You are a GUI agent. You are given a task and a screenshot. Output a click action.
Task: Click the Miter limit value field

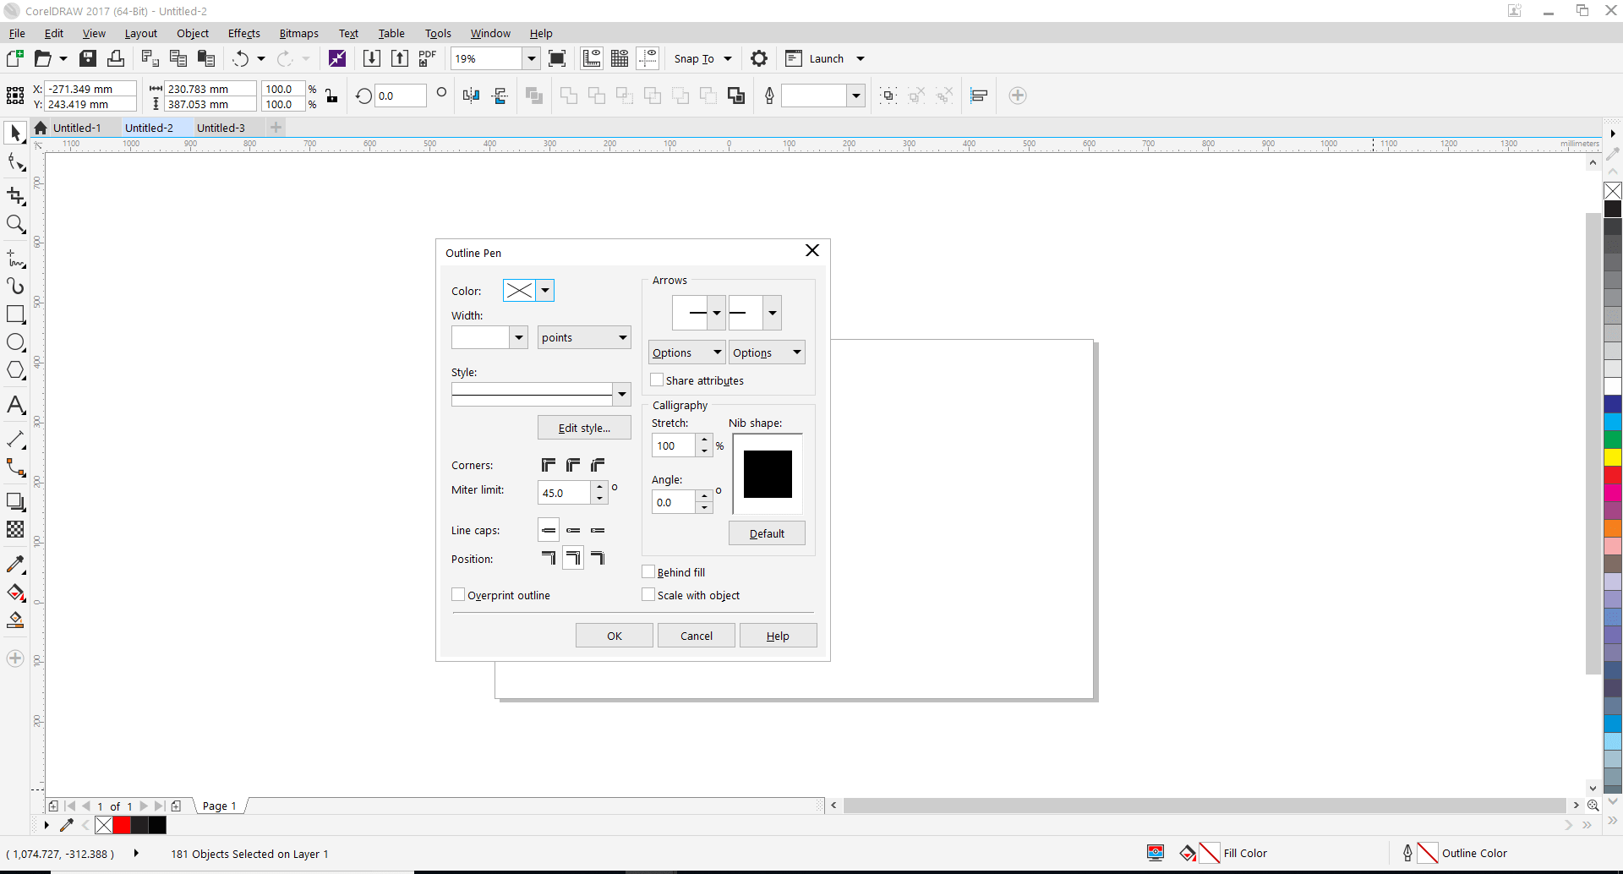(565, 493)
